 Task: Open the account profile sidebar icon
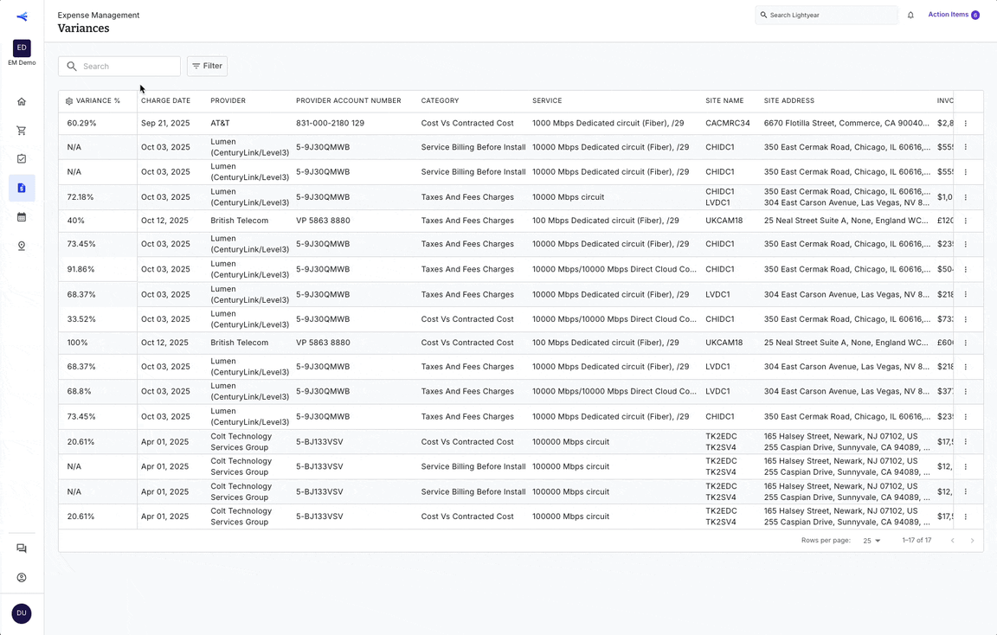[22, 578]
